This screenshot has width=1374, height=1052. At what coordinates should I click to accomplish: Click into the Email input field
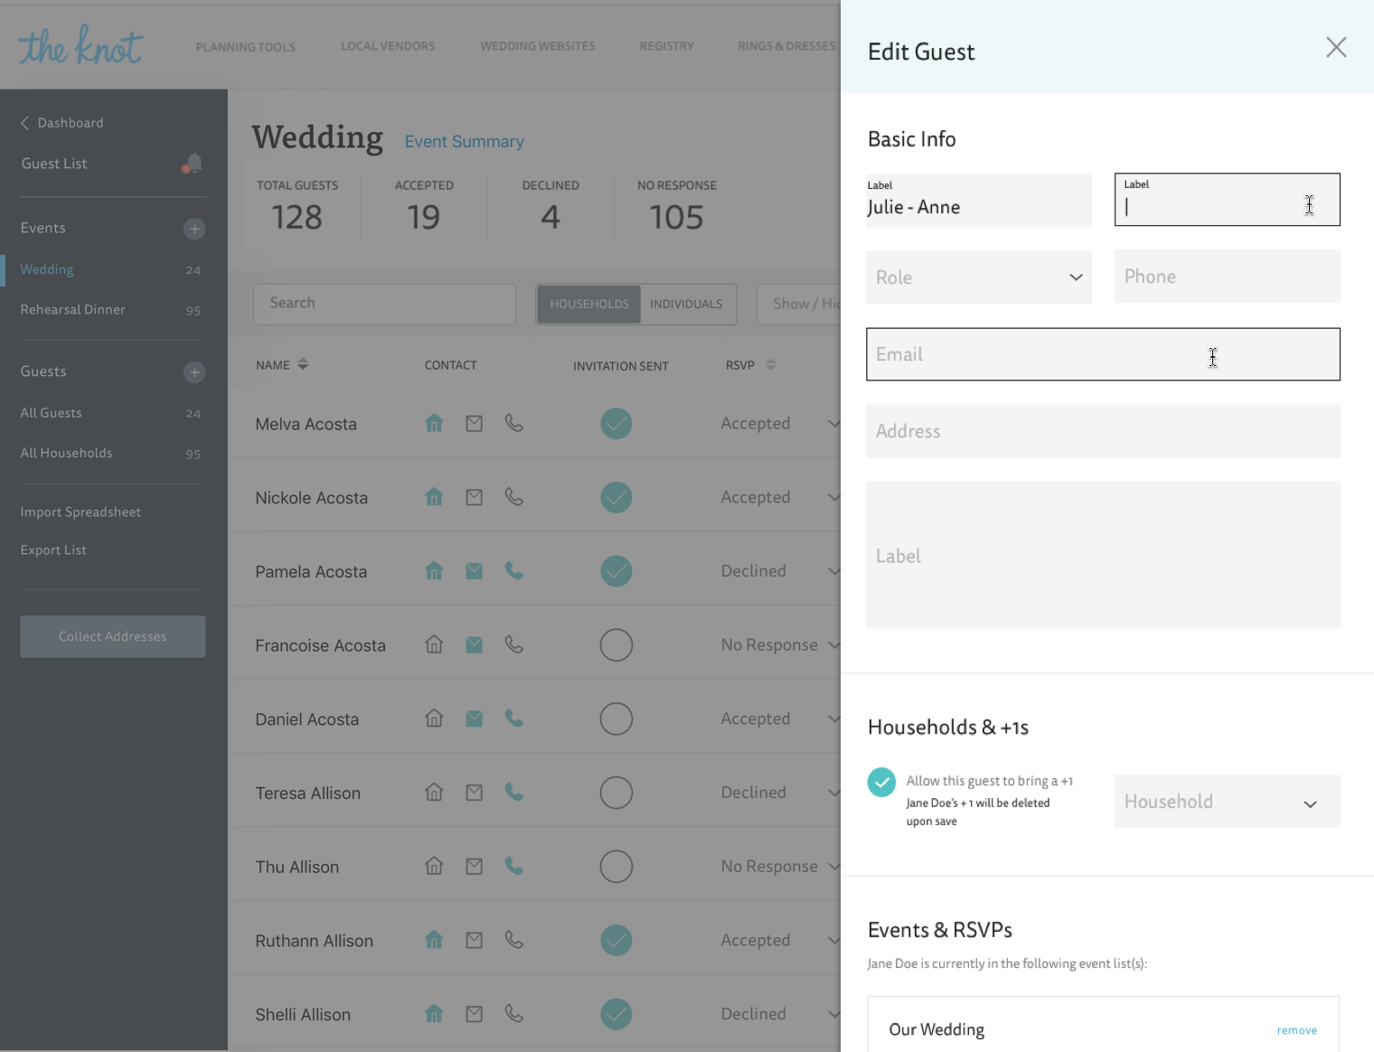click(1102, 354)
